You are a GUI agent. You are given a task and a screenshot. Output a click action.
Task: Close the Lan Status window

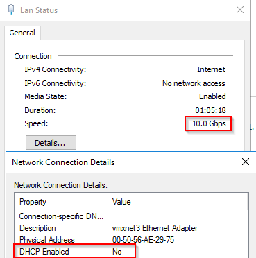[x=240, y=10]
